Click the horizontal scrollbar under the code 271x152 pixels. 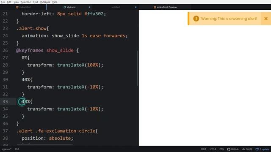pyautogui.click(x=45, y=145)
